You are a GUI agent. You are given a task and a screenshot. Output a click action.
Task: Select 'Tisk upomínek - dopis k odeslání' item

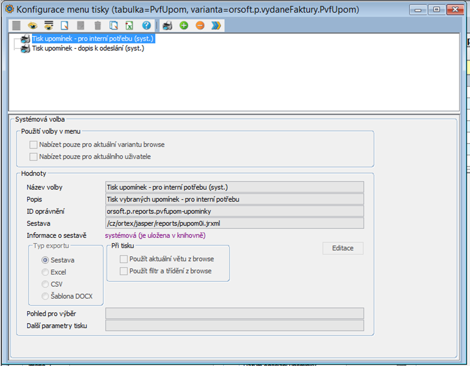(x=88, y=48)
